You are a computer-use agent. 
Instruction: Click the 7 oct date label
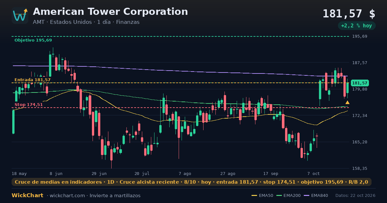[313, 174]
